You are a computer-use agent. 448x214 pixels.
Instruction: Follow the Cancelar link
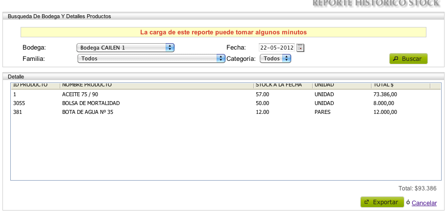(424, 203)
